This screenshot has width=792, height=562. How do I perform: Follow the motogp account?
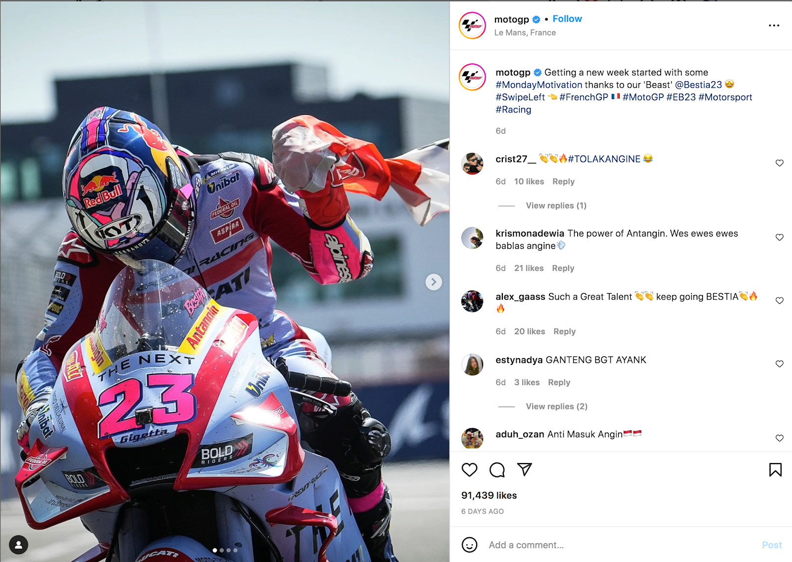(x=567, y=19)
